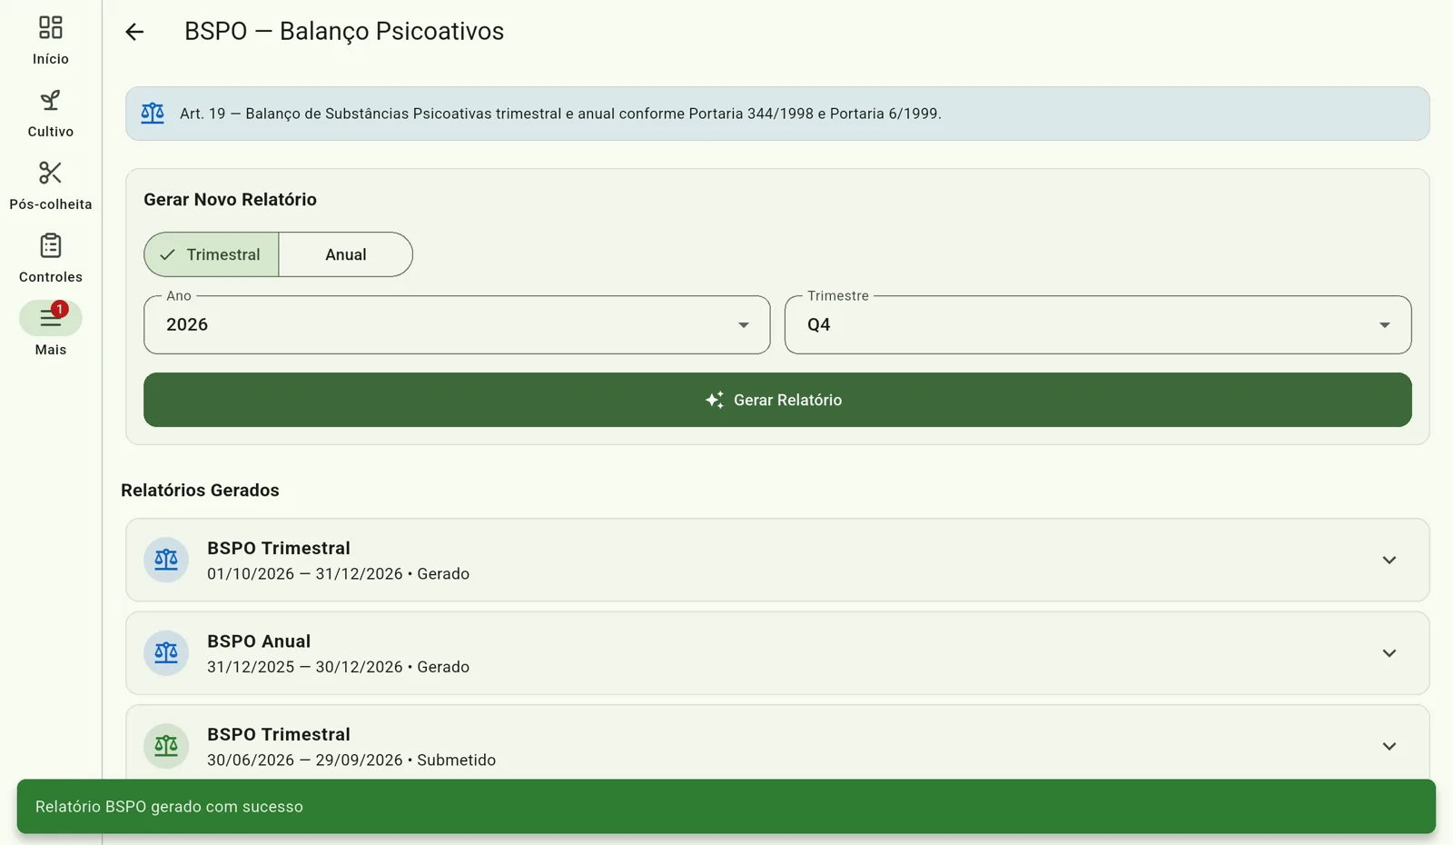Viewport: 1453px width, 845px height.
Task: Open the Mais menu icon
Action: (50, 318)
